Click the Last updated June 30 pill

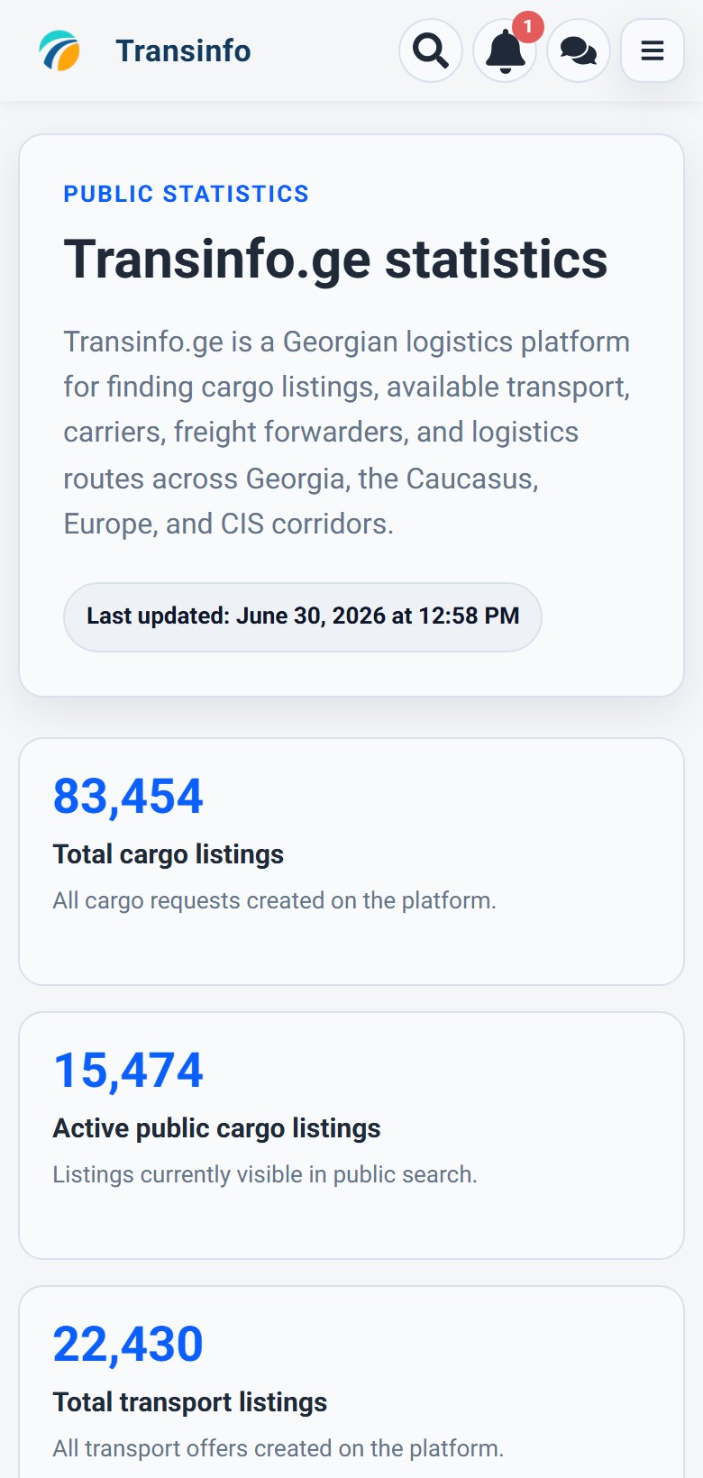[303, 616]
